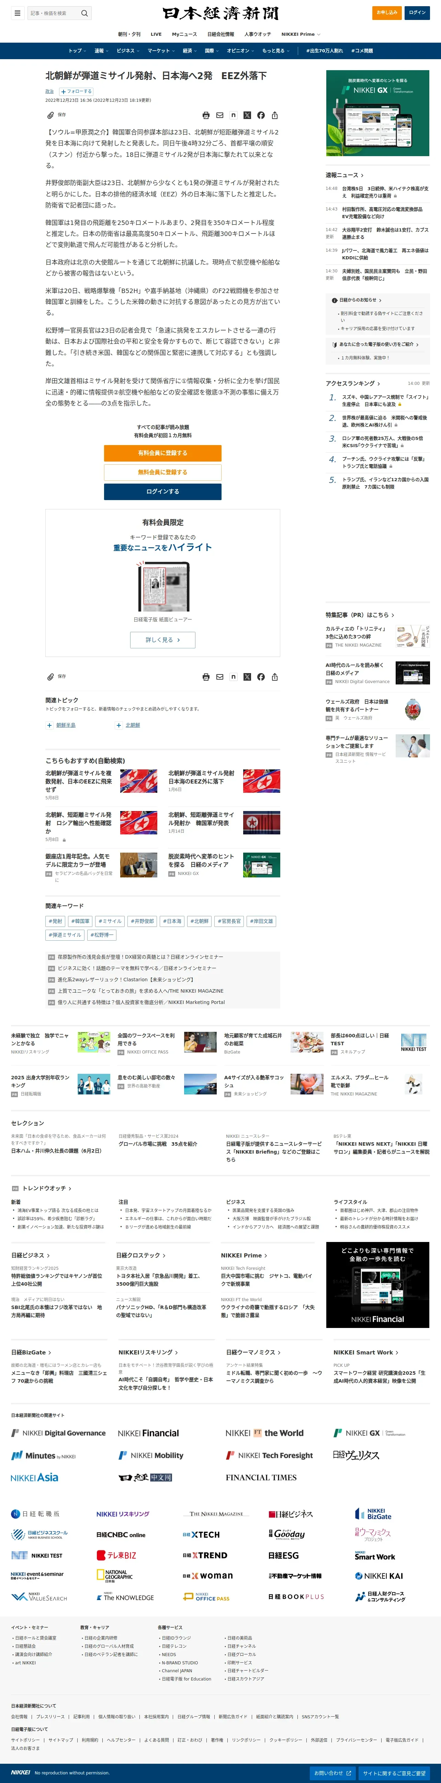Click the upload share icon above the article

pos(274,116)
